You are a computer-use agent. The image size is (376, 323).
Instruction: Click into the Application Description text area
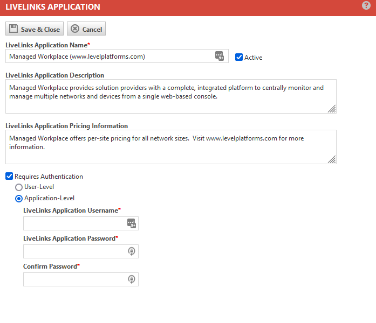pyautogui.click(x=171, y=96)
